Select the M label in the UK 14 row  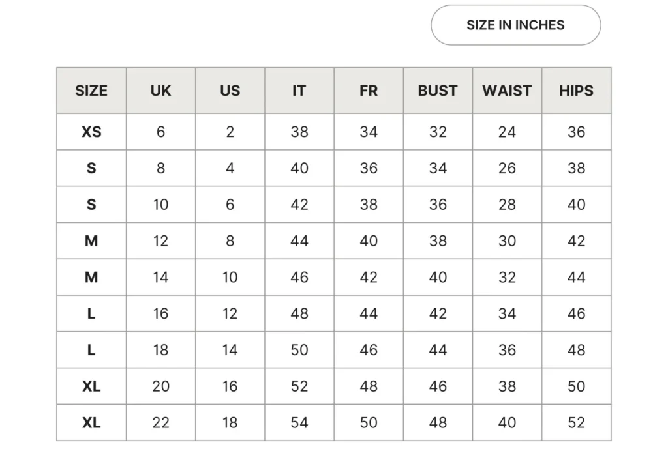tap(91, 277)
